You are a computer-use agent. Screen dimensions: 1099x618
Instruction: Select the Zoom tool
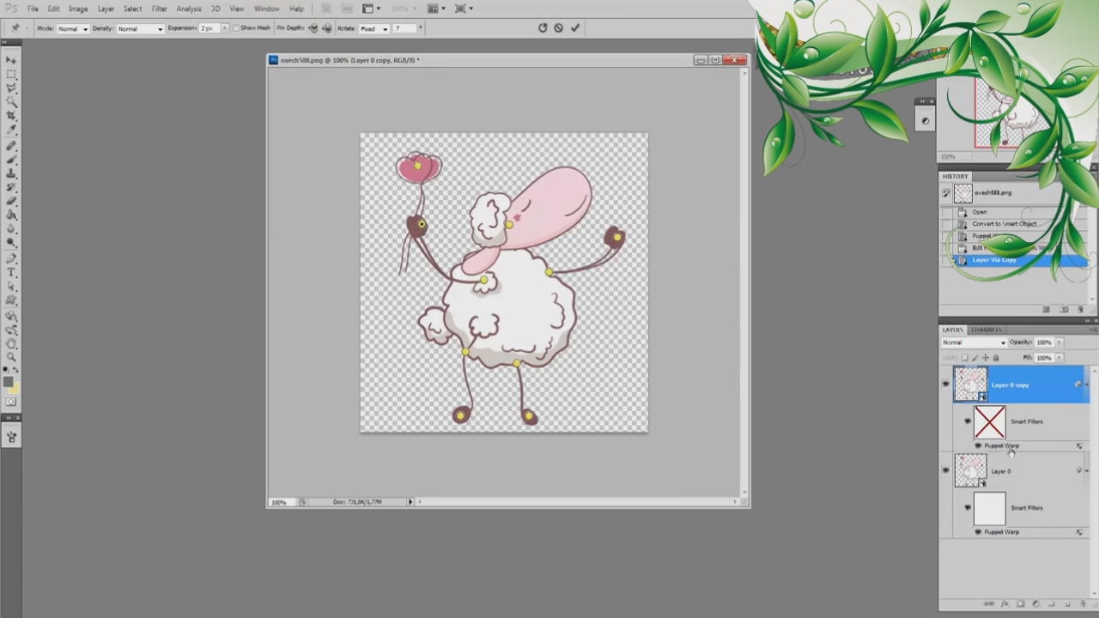[x=11, y=357]
